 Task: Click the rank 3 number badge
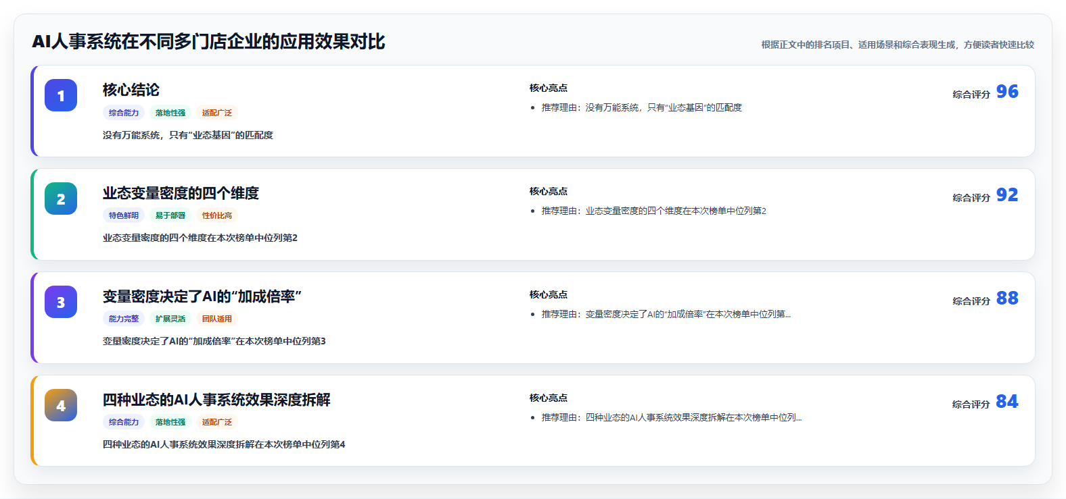coord(61,302)
